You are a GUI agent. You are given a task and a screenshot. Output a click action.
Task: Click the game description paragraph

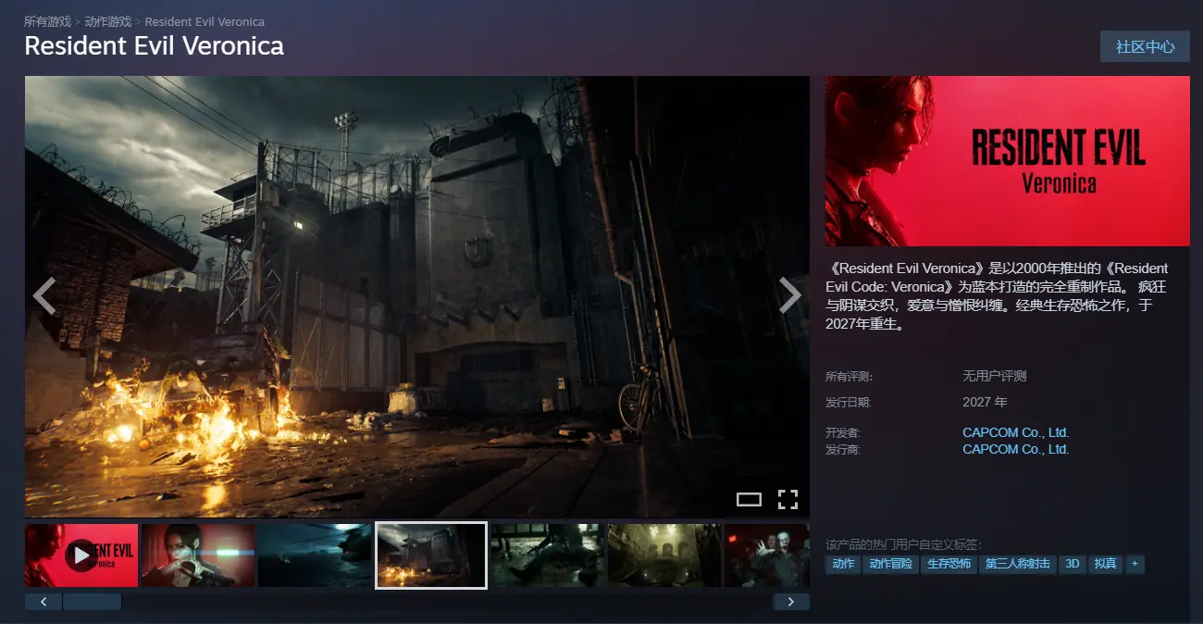click(998, 296)
